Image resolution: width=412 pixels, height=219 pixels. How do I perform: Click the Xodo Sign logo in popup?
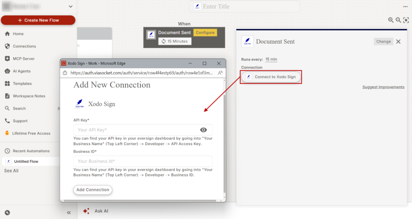[x=80, y=104]
